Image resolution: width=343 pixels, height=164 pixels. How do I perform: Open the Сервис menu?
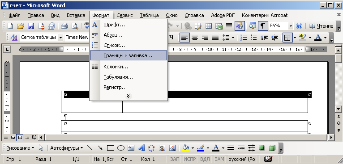click(124, 15)
